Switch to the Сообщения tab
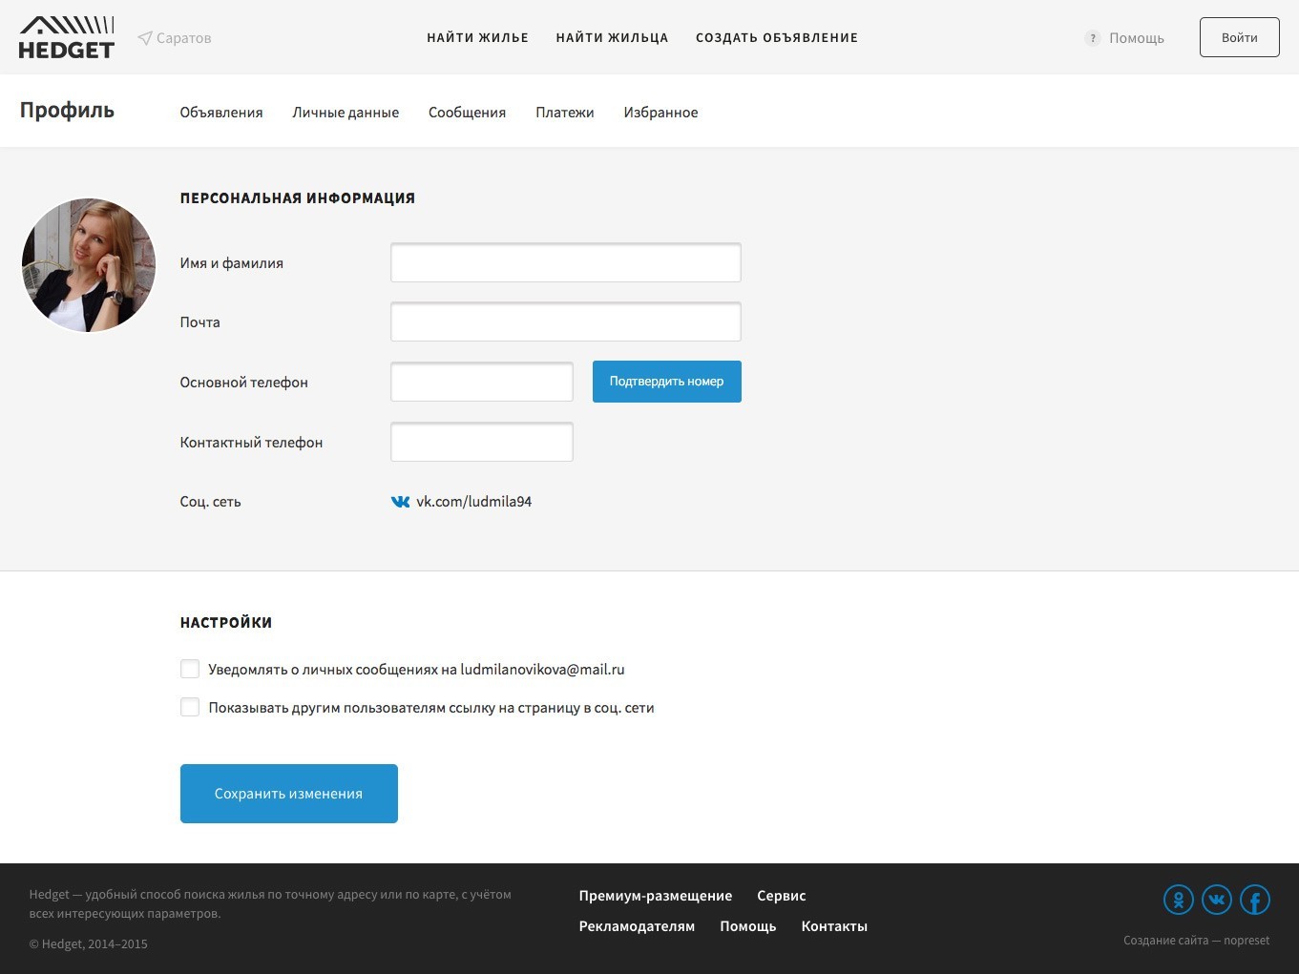 click(x=467, y=113)
